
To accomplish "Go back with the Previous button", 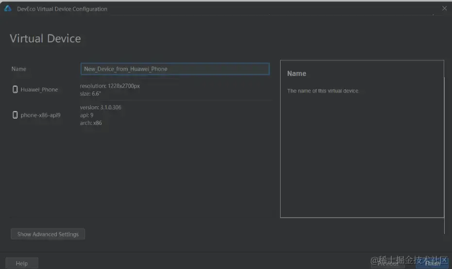I will [388, 263].
